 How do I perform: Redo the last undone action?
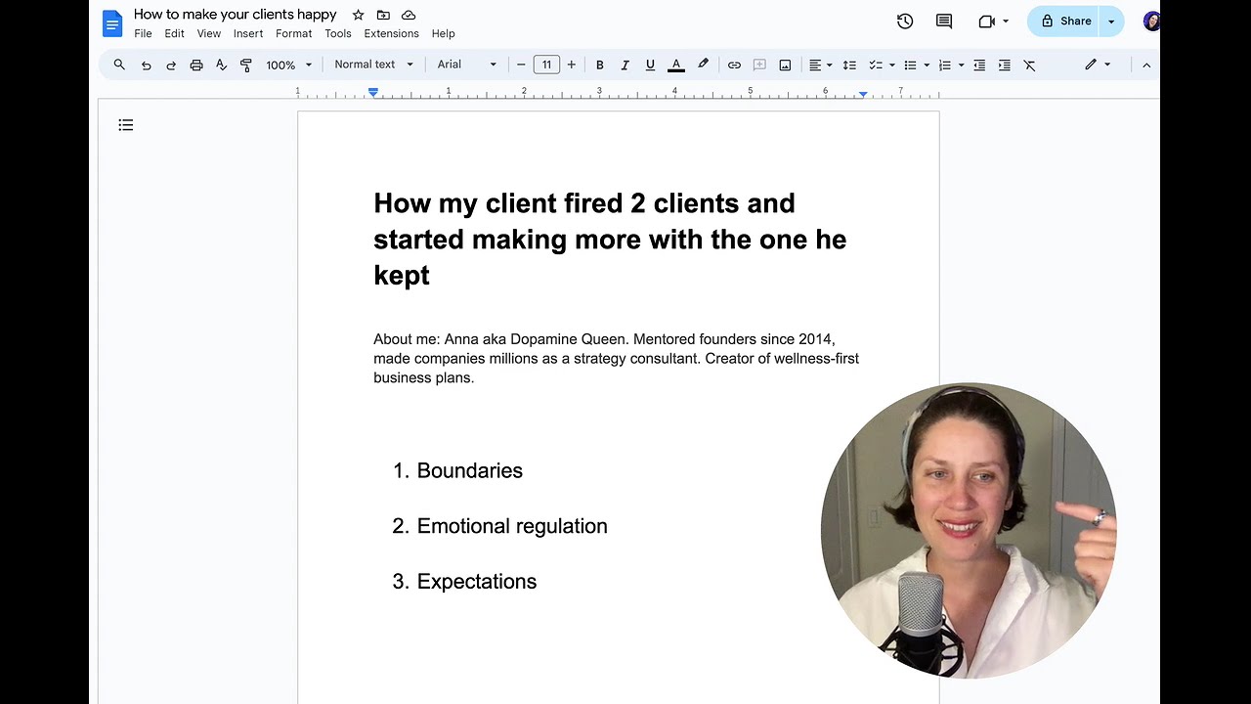(x=171, y=65)
